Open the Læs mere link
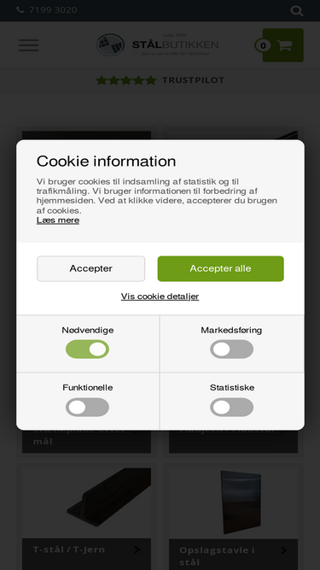 coord(58,220)
